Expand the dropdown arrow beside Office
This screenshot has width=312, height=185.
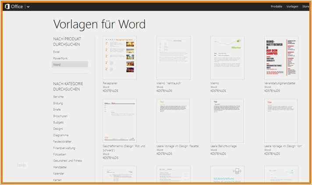coord(28,7)
